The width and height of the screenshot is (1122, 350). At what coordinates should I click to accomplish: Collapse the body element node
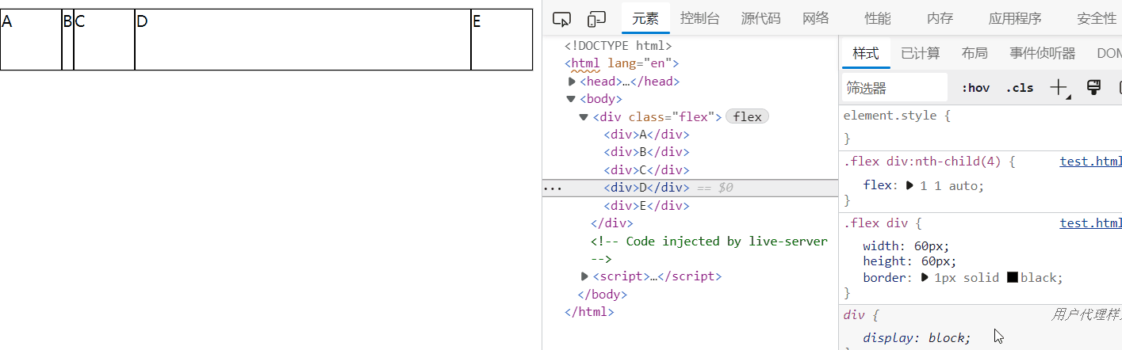click(571, 99)
